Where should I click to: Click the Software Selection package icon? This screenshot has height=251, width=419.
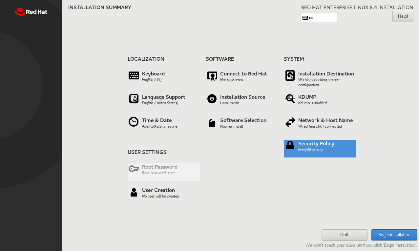click(212, 123)
